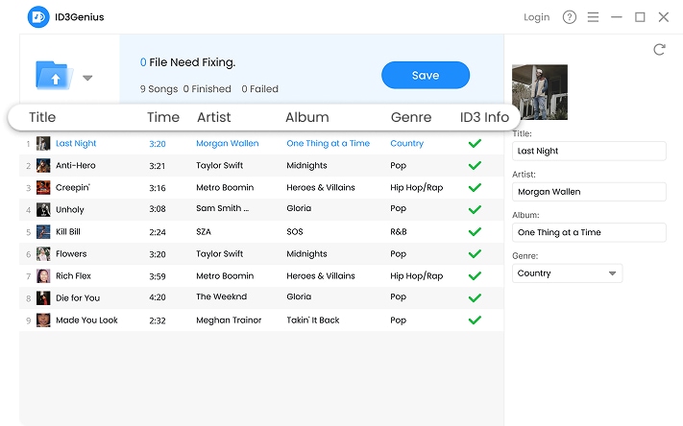This screenshot has width=683, height=426.
Task: Click the Rich Flex ID3 checkmark icon
Action: click(475, 276)
